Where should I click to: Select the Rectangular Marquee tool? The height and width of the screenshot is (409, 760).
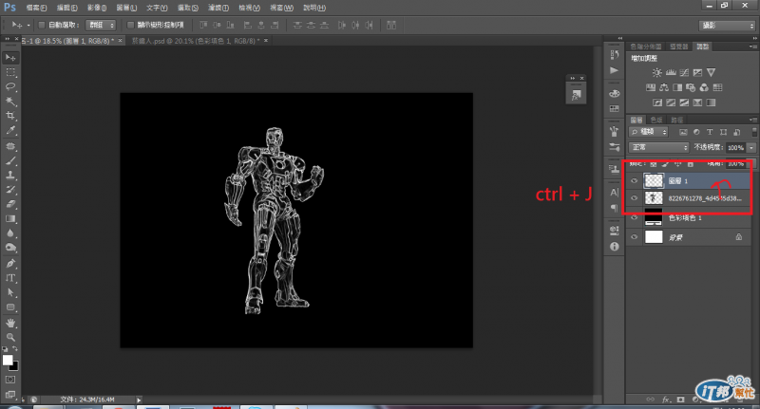pyautogui.click(x=11, y=72)
